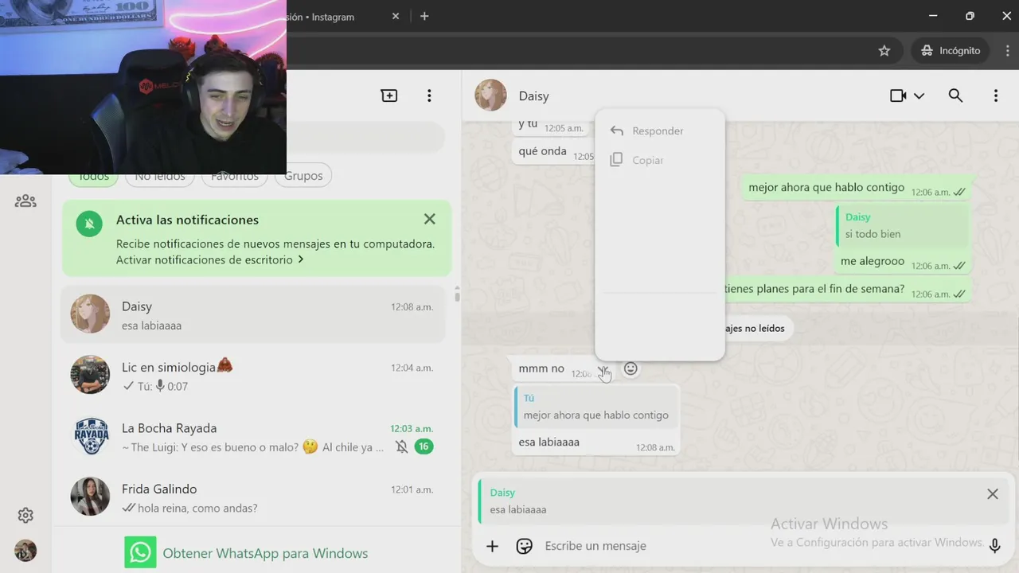Screen dimensions: 1019x573
Task: Click Frida Galindo's profile picture
Action: (x=90, y=497)
